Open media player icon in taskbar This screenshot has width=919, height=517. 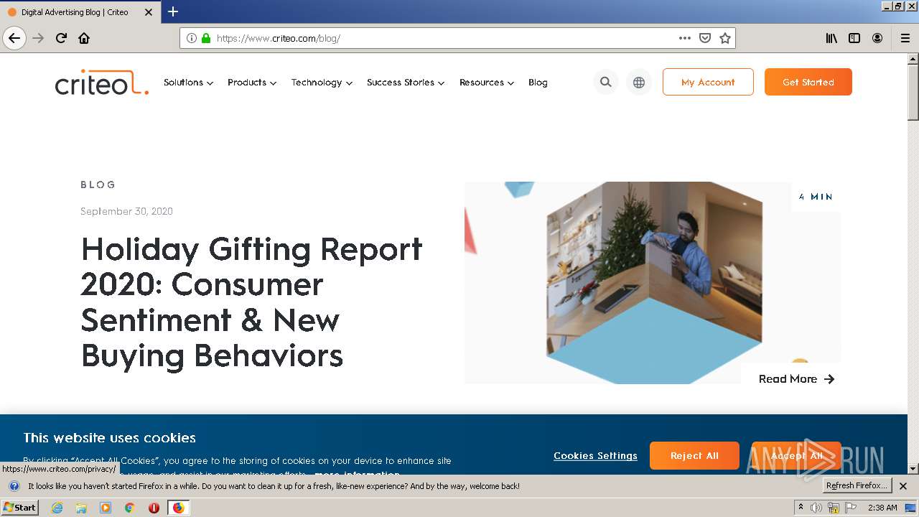point(106,508)
